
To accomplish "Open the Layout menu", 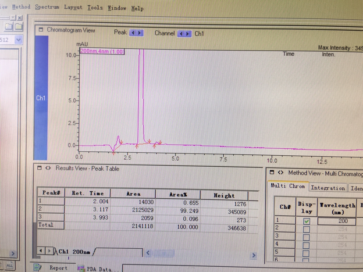I will pyautogui.click(x=73, y=7).
